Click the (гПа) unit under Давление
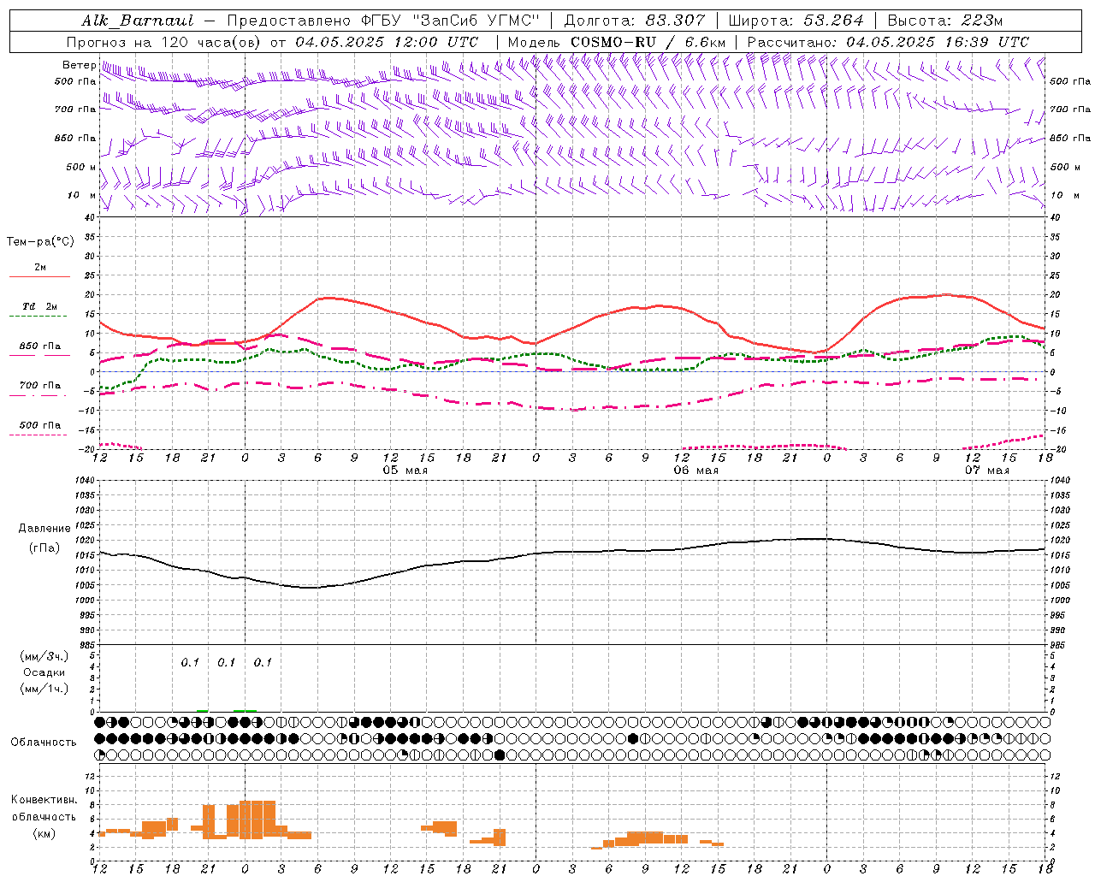This screenshot has width=1095, height=876. pyautogui.click(x=44, y=547)
